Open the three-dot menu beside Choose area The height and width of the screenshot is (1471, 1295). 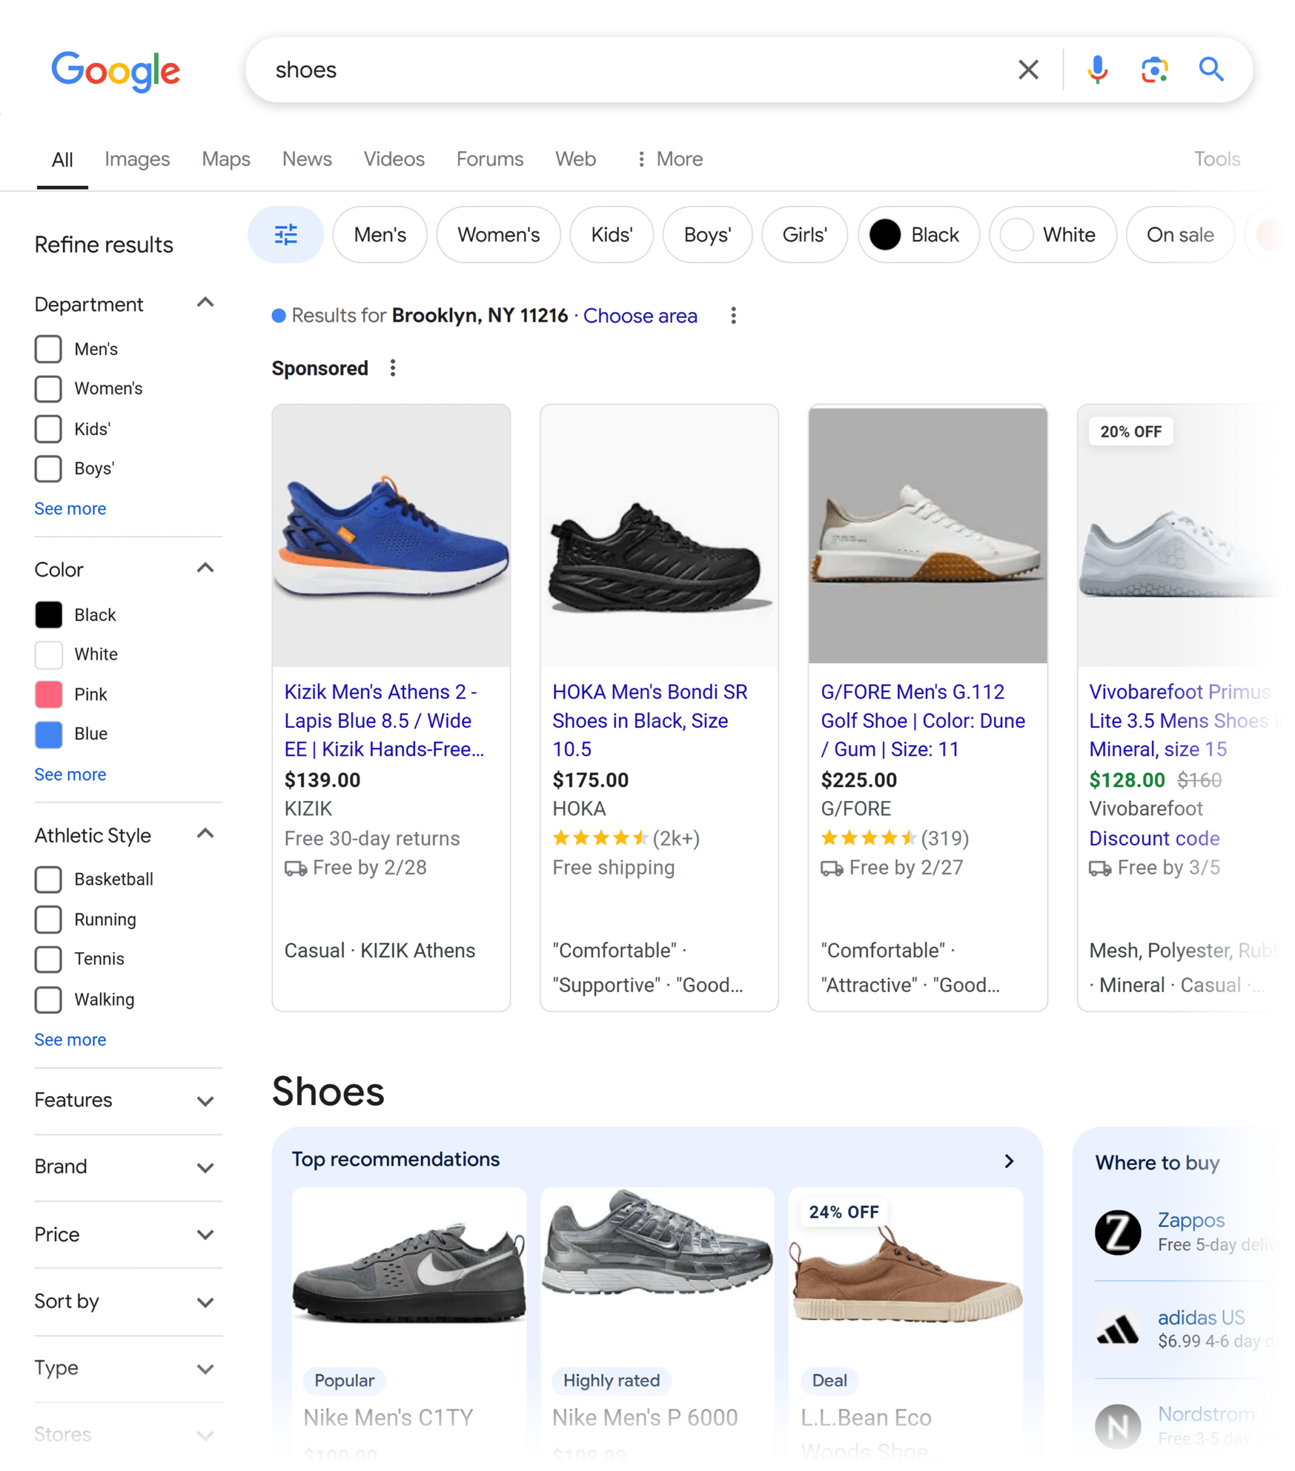[733, 316]
